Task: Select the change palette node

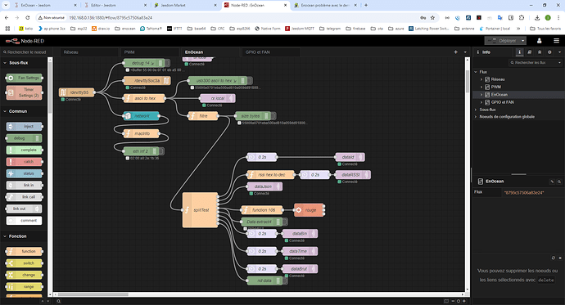Action: [24, 275]
